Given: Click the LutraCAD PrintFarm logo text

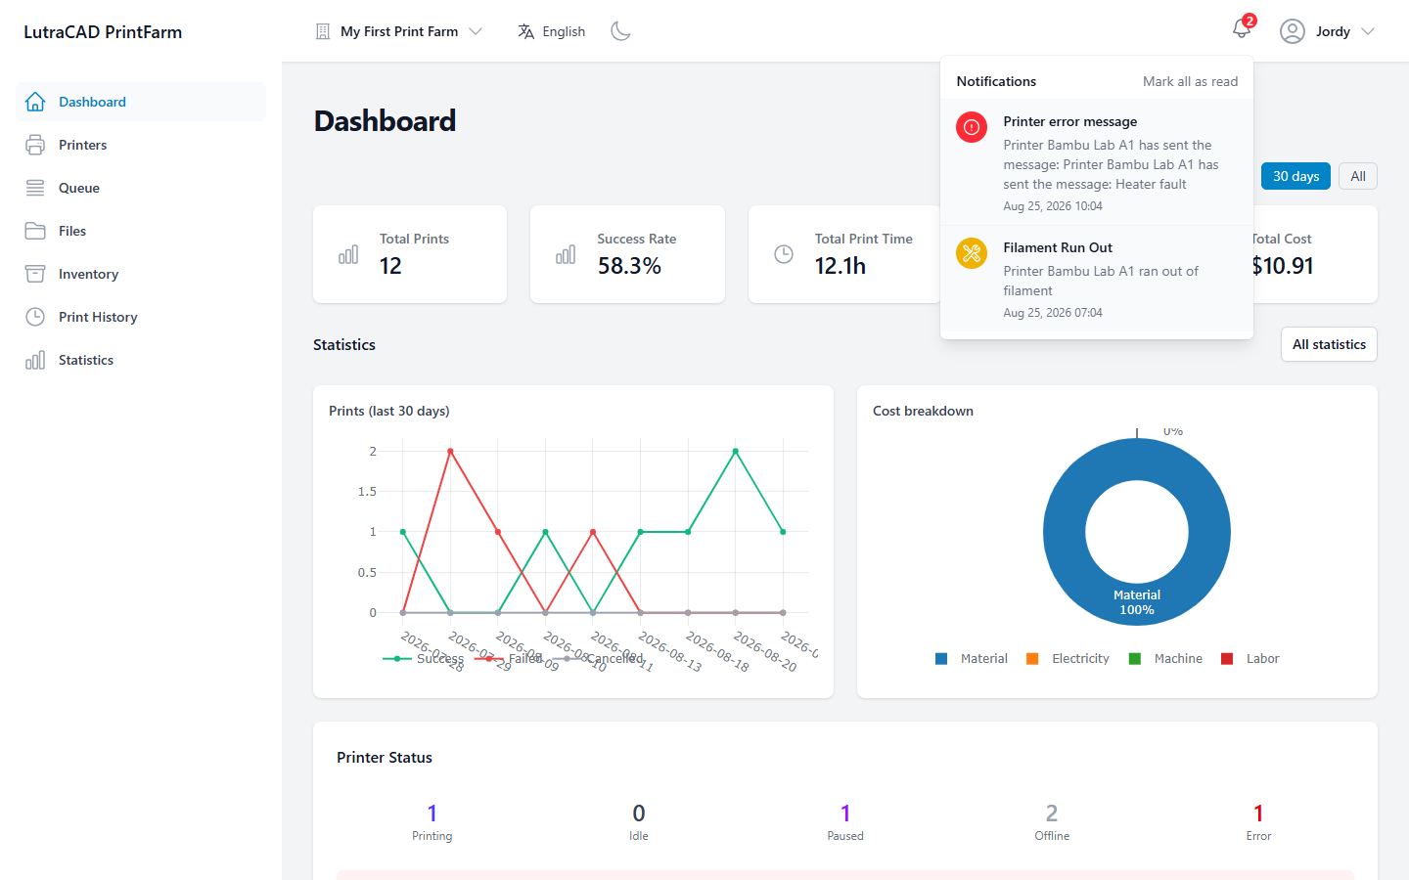Looking at the screenshot, I should [103, 31].
